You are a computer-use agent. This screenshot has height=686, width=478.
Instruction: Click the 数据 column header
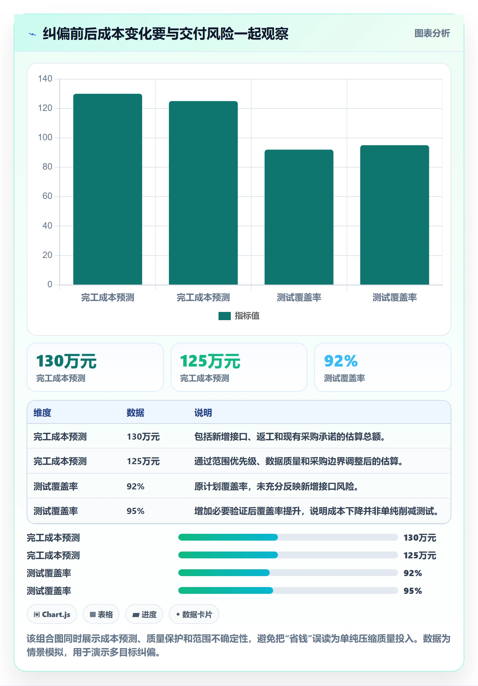pyautogui.click(x=136, y=413)
